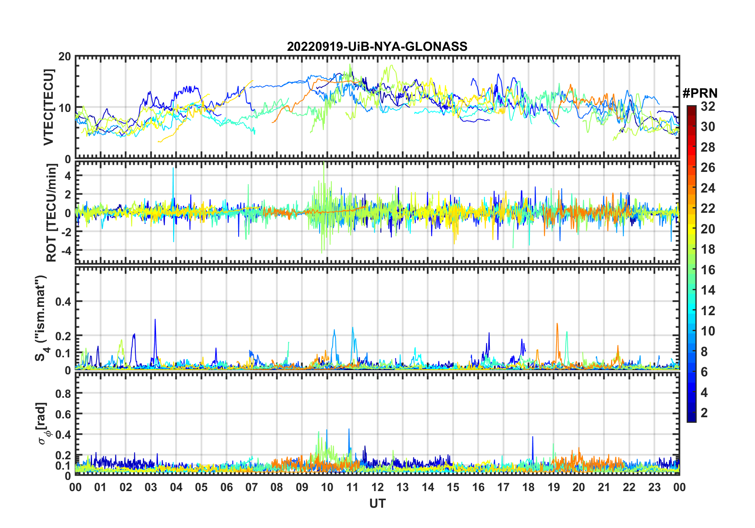
Task: Click the S4 ("ism.mat") axis label
Action: click(42, 318)
